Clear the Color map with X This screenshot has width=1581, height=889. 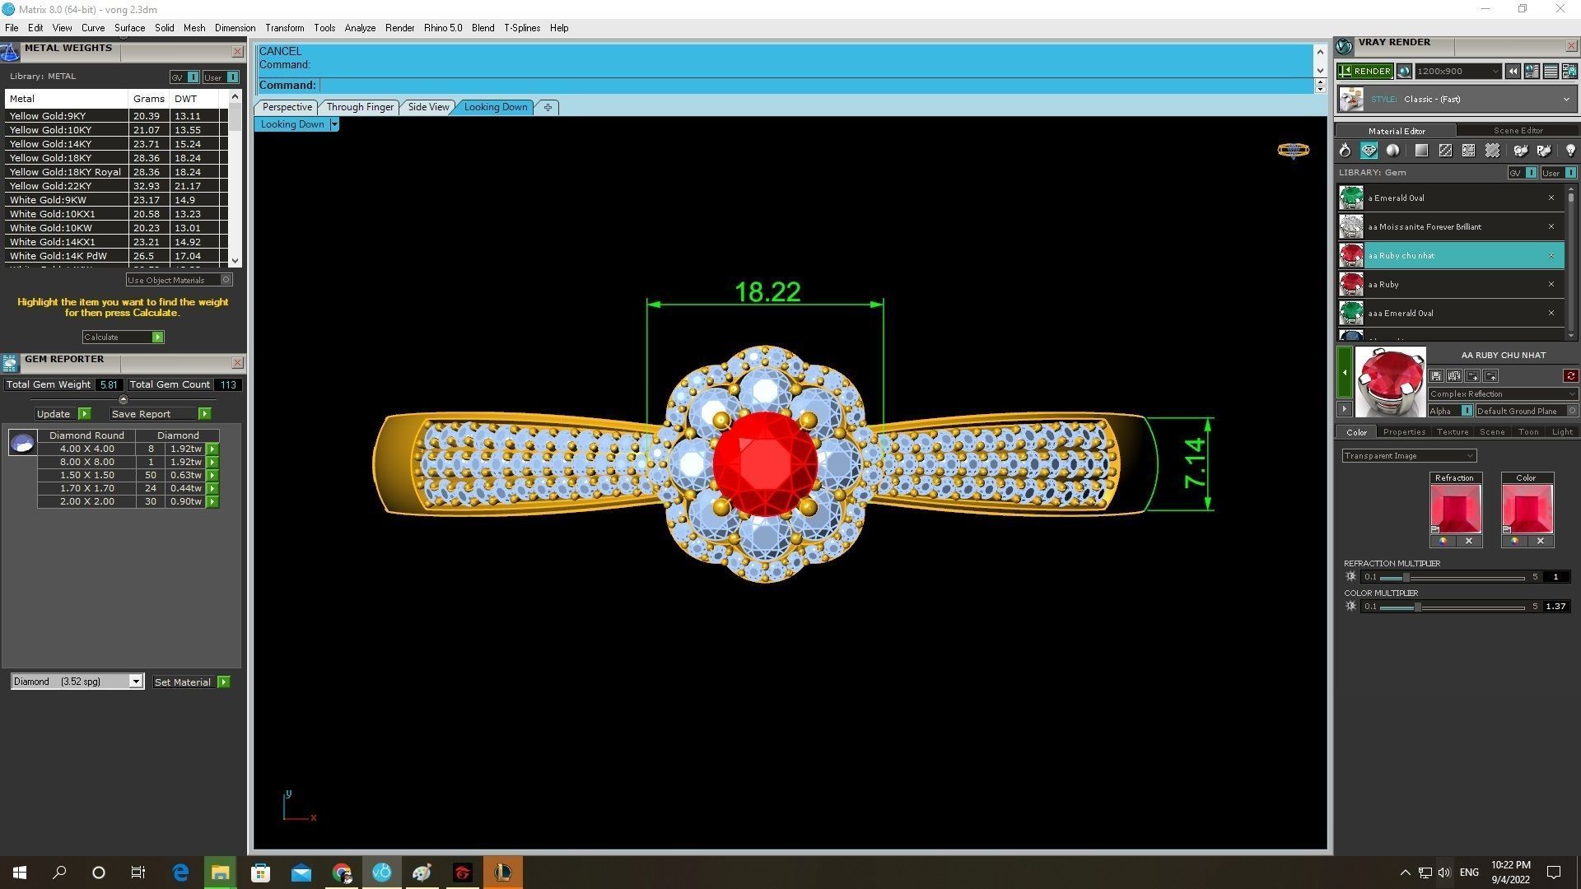(x=1541, y=541)
